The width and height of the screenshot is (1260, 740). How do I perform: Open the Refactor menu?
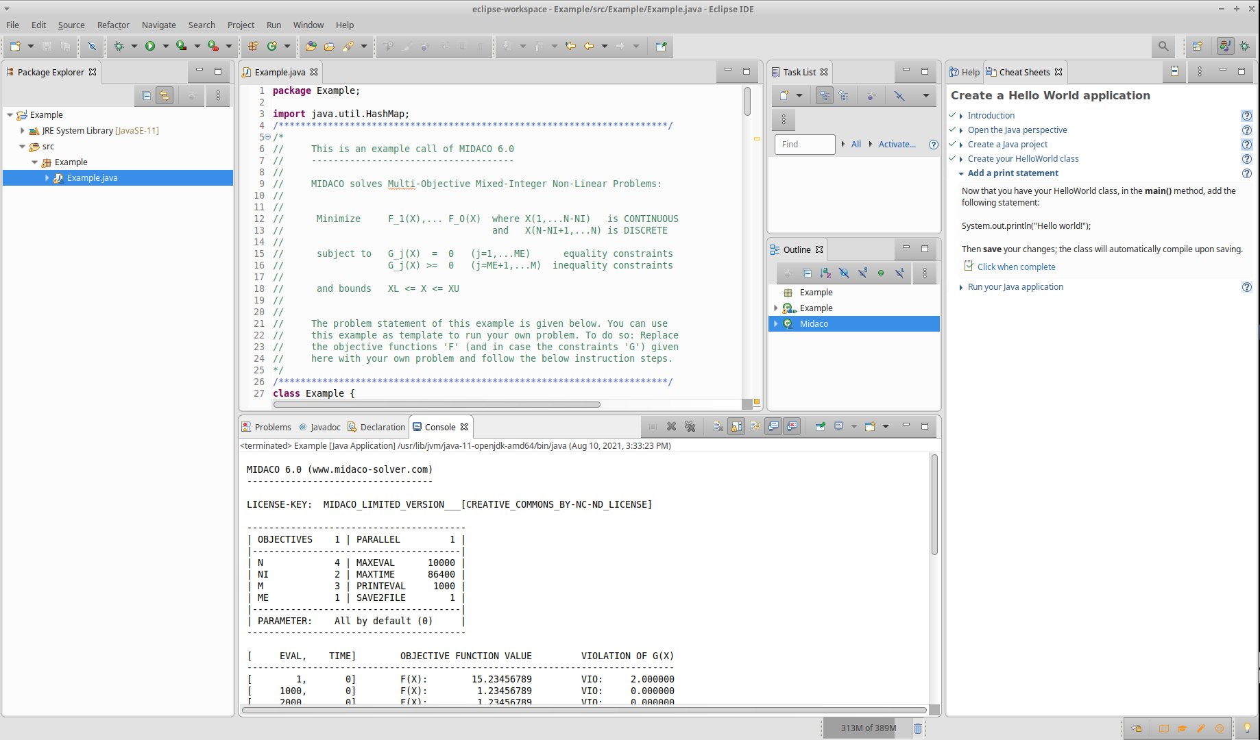pos(113,25)
